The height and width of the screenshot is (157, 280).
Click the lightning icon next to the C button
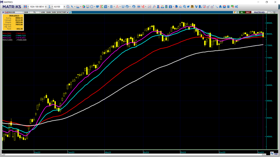tap(234, 12)
